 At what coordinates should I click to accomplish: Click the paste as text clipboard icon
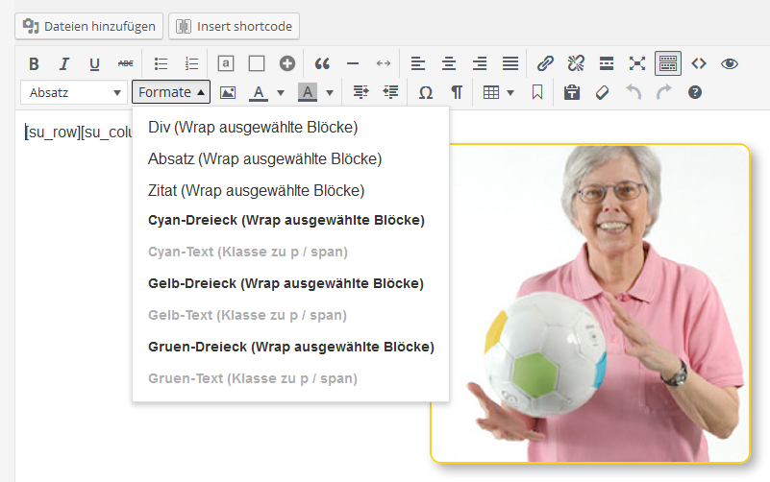click(572, 93)
